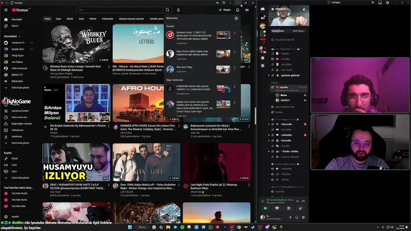This screenshot has height=231, width=411.
Task: Select the Aksiyon-macera oyunları filter chip
Action: point(131,19)
